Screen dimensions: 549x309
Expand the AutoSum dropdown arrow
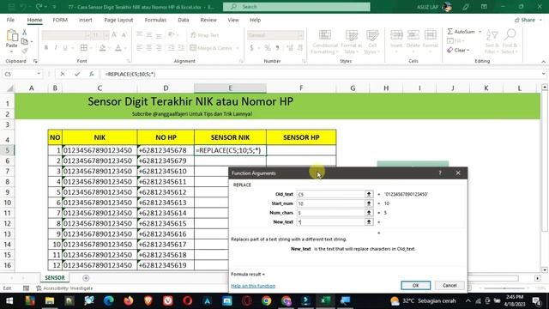480,32
